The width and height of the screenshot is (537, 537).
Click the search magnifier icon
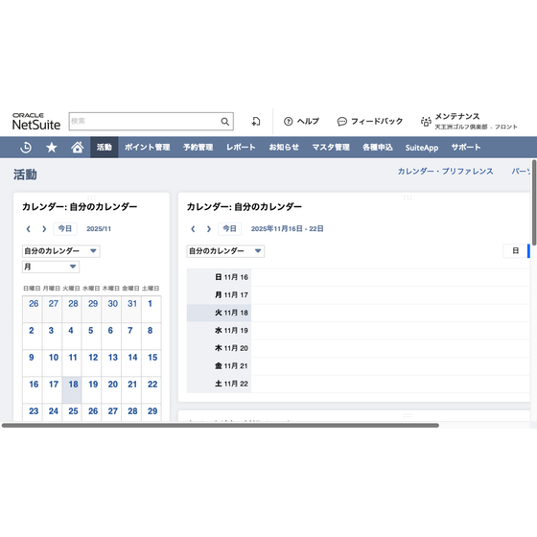click(225, 121)
